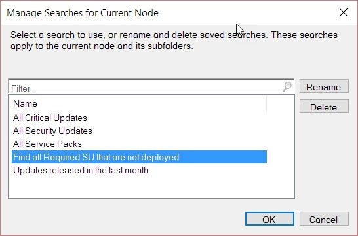Screen dimensions: 358x236
Task: Click the magnifier icon in the filter box
Action: [x=287, y=86]
